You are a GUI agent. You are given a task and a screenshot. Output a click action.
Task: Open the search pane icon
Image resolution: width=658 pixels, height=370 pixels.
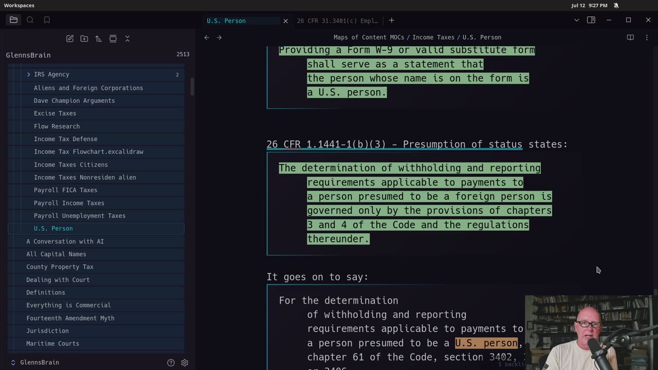click(30, 20)
